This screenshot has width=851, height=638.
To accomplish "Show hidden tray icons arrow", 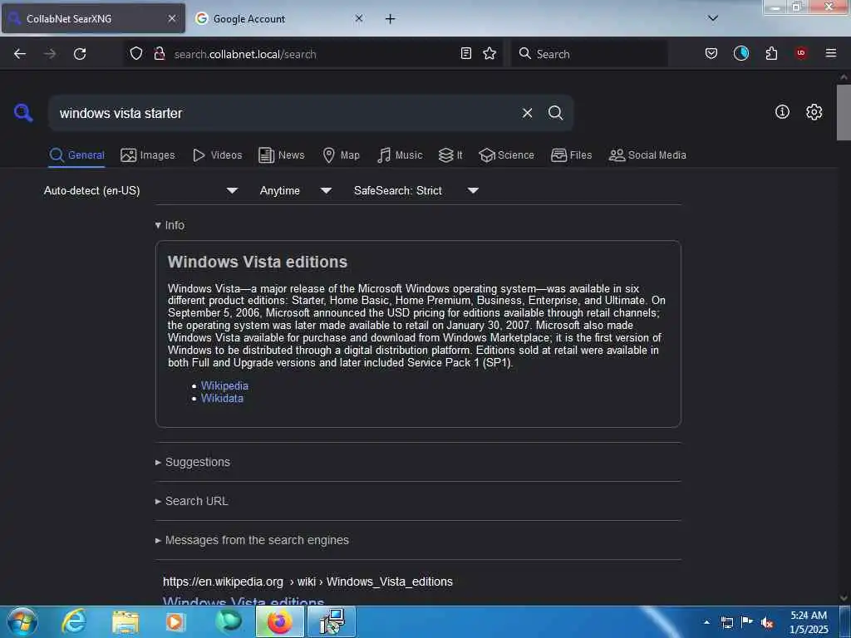I will click(706, 622).
